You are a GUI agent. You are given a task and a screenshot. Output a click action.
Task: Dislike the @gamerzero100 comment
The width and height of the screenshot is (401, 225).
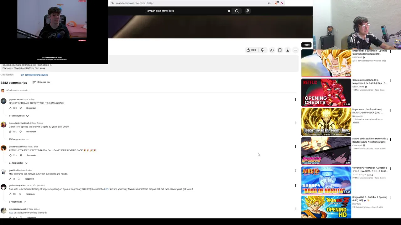[21, 108]
